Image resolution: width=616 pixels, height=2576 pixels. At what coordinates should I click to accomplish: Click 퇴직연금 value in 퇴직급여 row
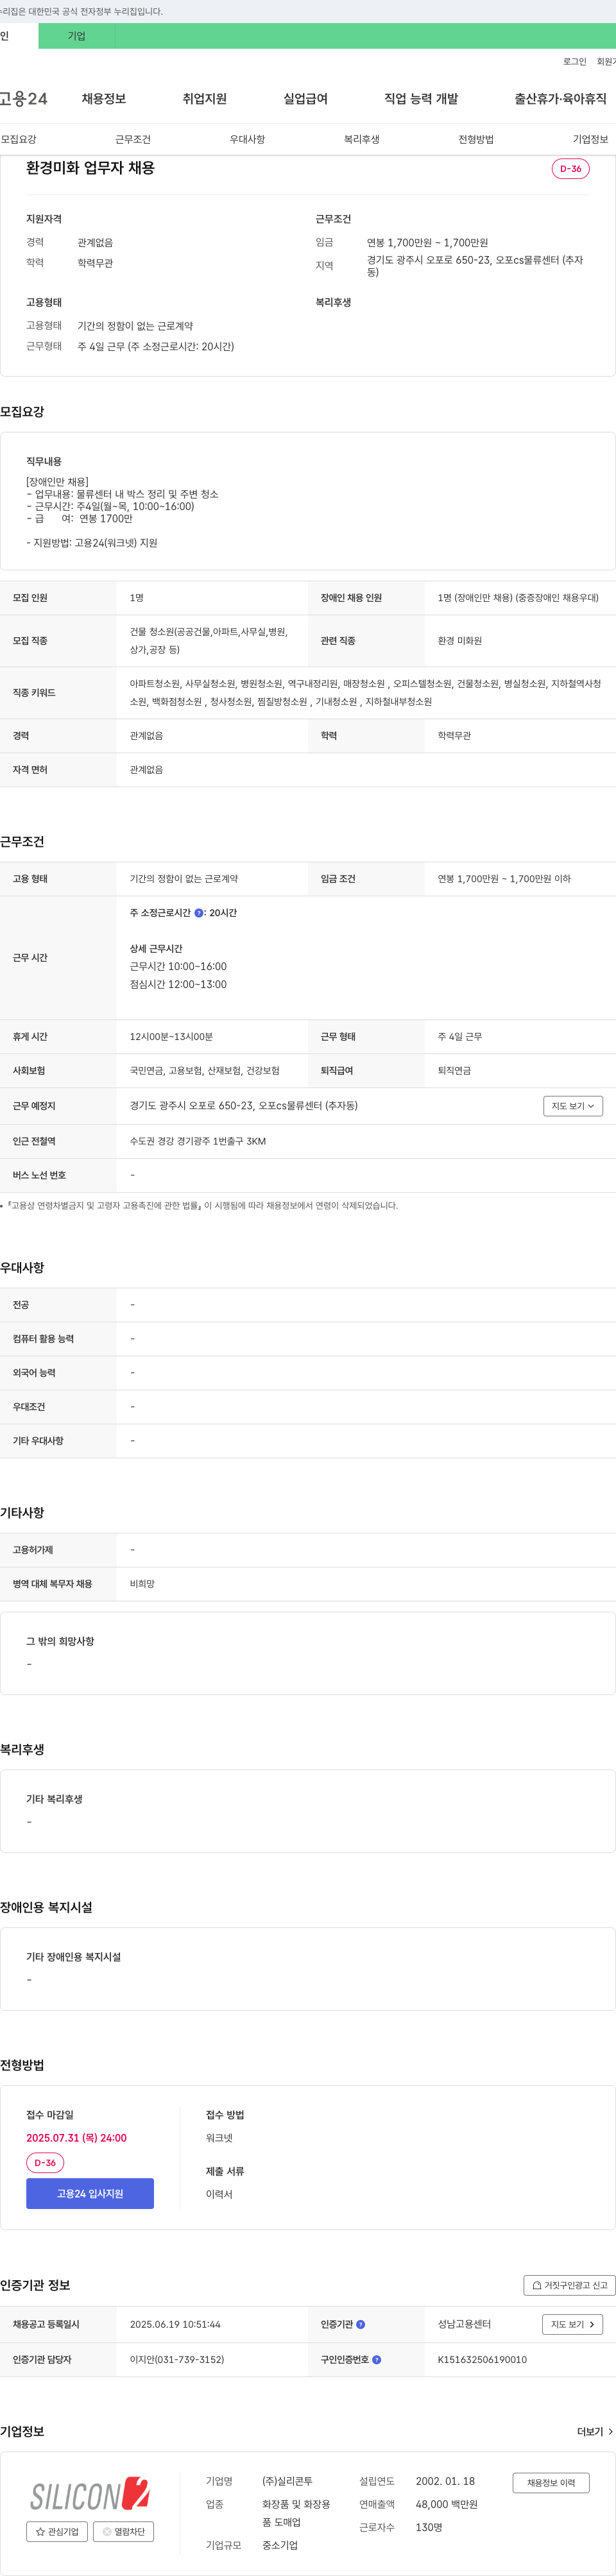click(455, 1071)
